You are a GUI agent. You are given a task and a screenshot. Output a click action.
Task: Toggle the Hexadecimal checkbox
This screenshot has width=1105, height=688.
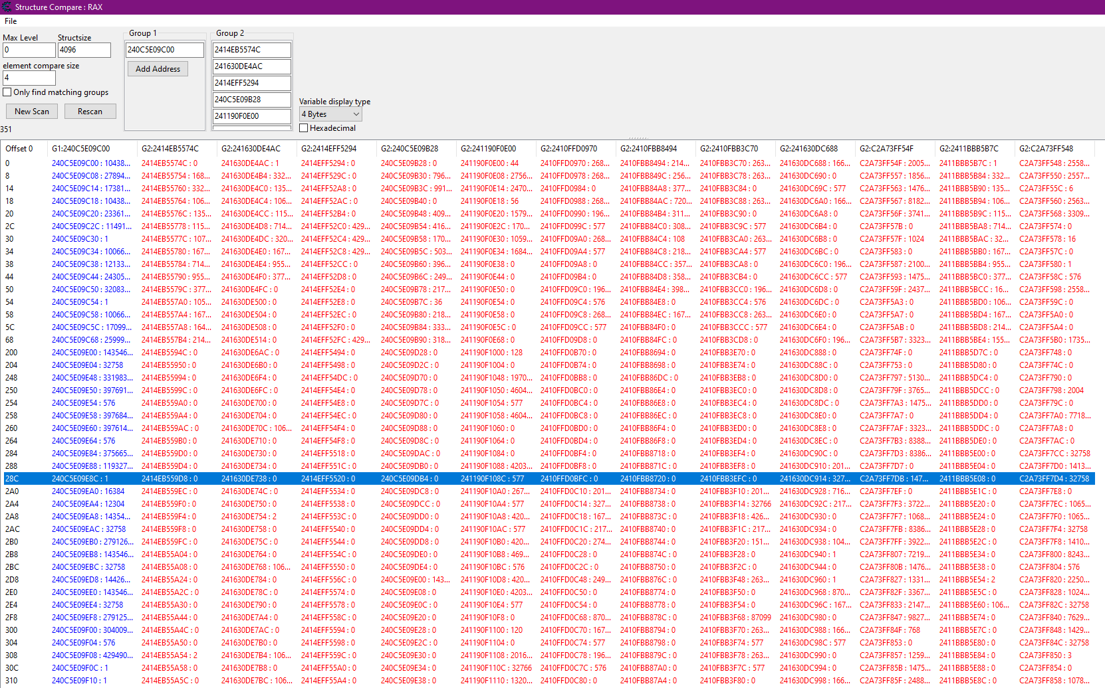[x=304, y=128]
